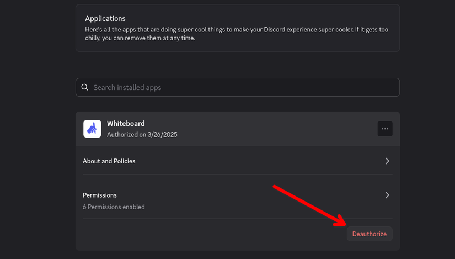Open the Permissions row
Viewport: 455px width, 259px height.
(x=238, y=200)
